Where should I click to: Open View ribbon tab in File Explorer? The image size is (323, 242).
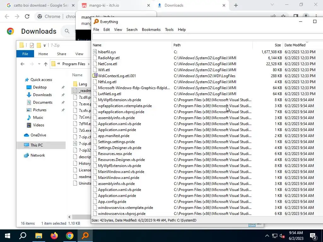pyautogui.click(x=79, y=54)
